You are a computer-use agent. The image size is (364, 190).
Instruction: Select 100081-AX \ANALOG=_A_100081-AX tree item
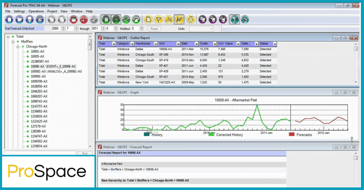[57, 71]
